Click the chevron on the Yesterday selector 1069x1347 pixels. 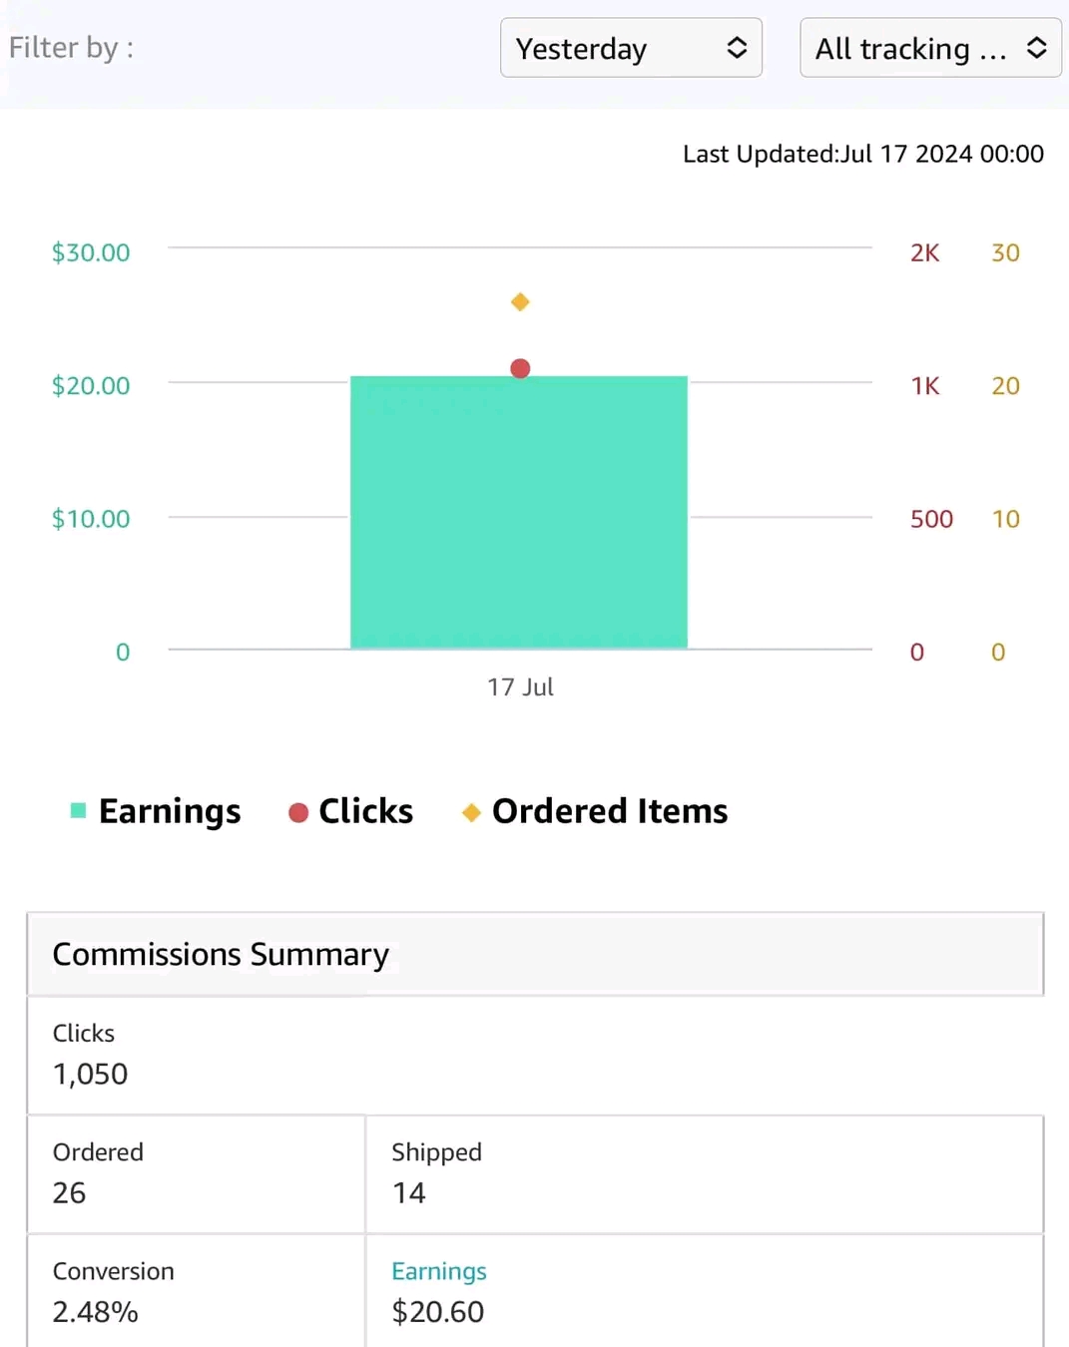coord(737,47)
